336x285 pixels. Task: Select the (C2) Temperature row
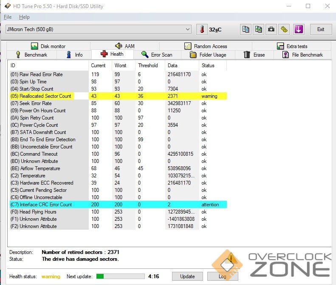[118, 176]
